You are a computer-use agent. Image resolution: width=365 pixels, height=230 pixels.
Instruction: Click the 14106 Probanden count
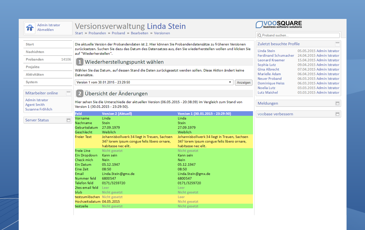[x=66, y=60]
